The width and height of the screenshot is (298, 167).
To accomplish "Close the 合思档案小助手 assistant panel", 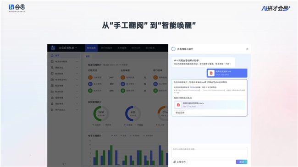I will pos(247,49).
